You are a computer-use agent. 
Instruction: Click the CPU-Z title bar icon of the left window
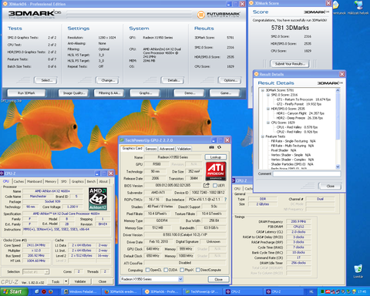tap(2, 173)
